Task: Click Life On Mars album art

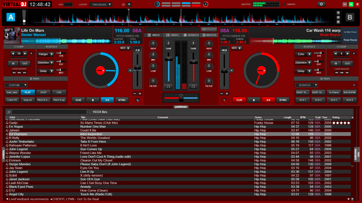Action: pyautogui.click(x=12, y=35)
